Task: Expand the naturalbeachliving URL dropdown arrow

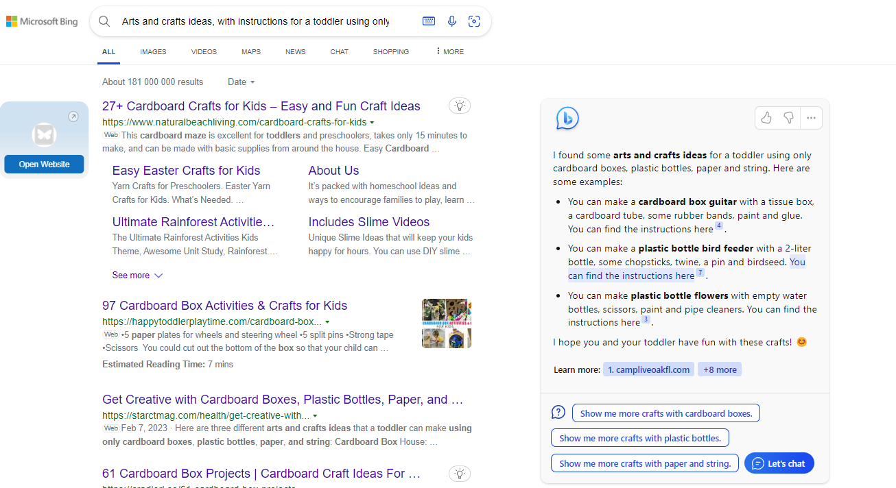Action: click(372, 123)
